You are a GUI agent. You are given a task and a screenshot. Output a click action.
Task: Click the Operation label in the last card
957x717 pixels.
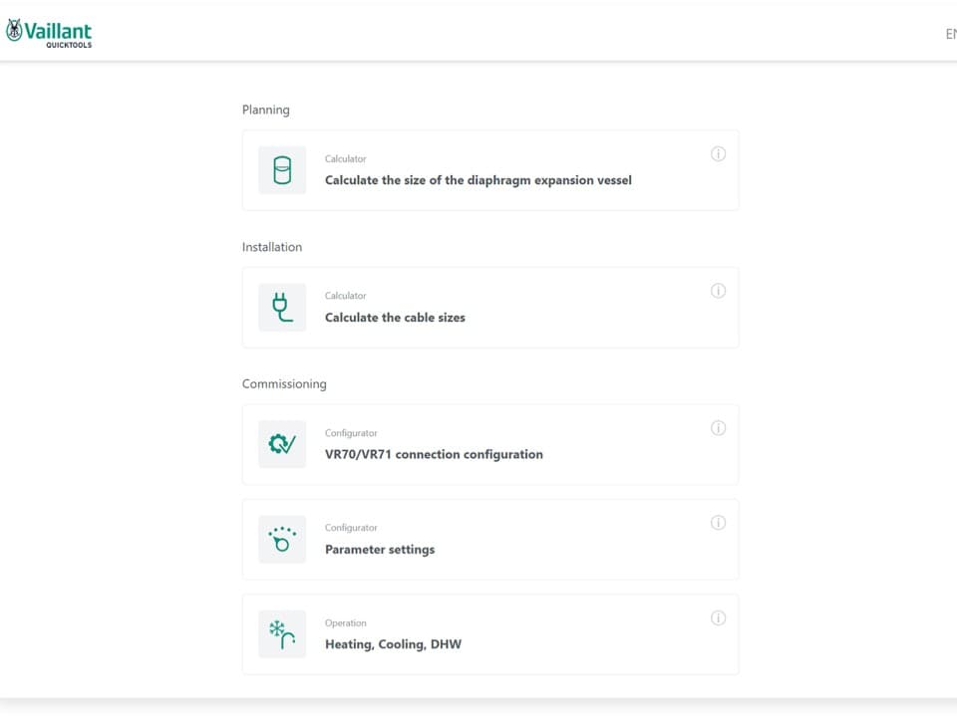tap(346, 623)
